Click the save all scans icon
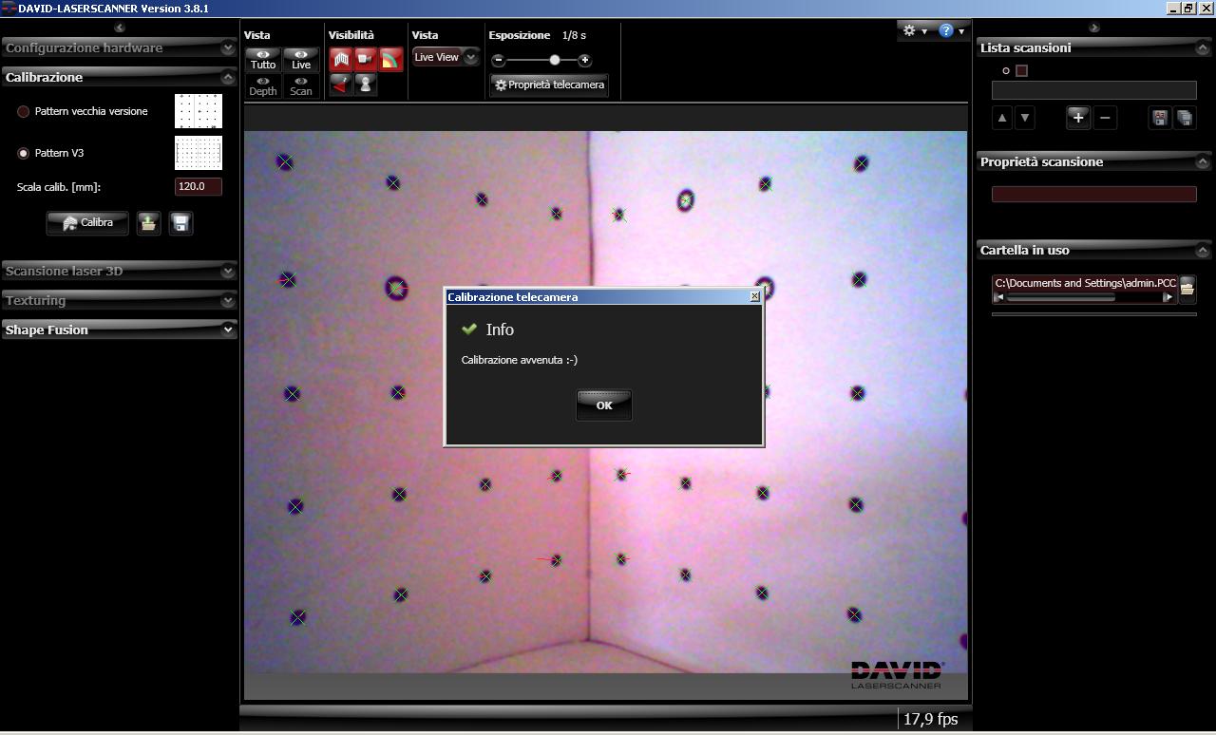 pos(1185,118)
